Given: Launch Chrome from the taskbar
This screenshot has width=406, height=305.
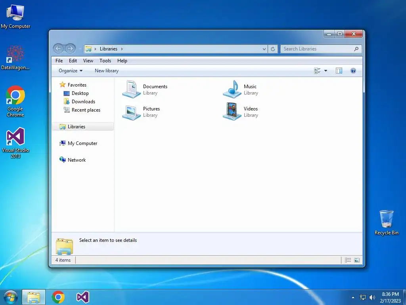Looking at the screenshot, I should (58, 297).
